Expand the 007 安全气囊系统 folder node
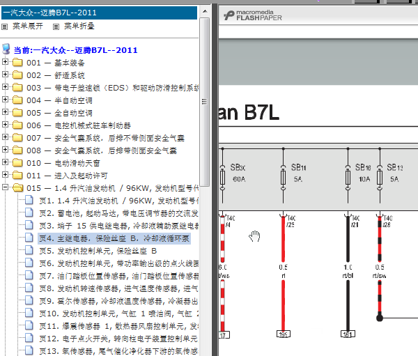Image resolution: width=418 pixels, height=356 pixels. point(5,137)
